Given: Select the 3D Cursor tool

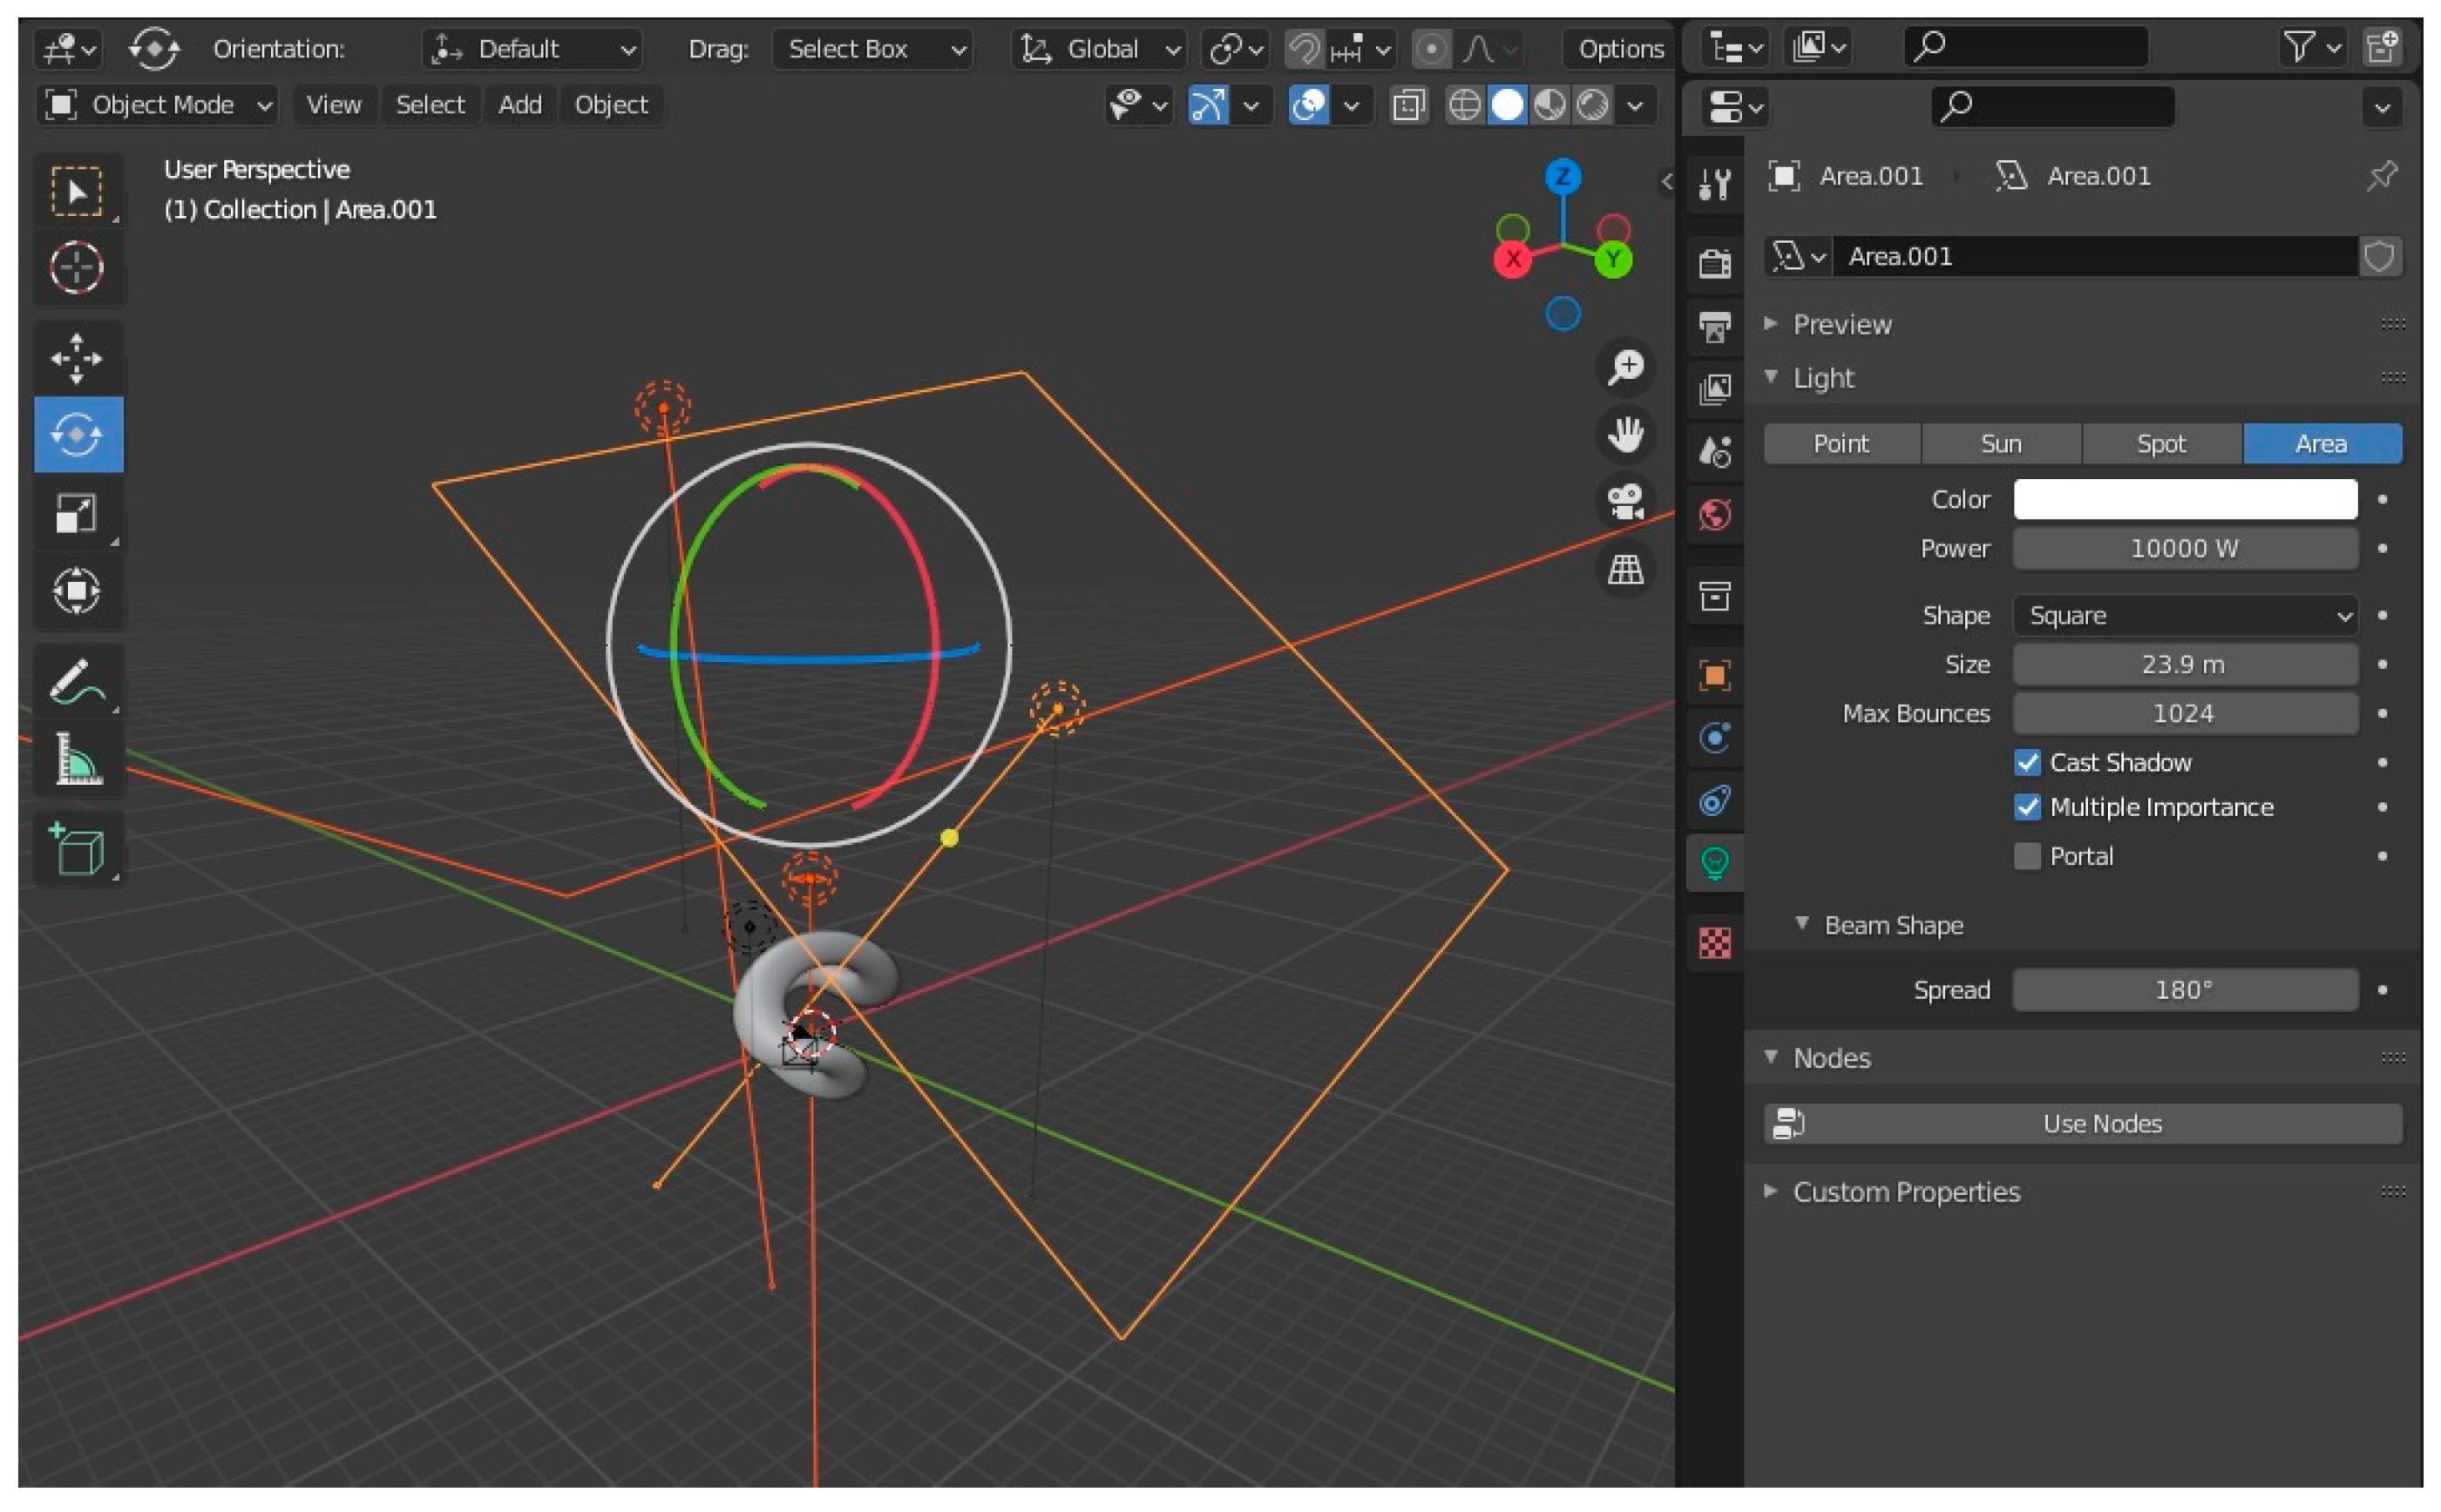Looking at the screenshot, I should (x=77, y=268).
